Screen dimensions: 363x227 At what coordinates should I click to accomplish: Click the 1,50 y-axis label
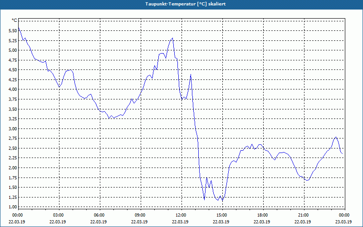(13, 188)
